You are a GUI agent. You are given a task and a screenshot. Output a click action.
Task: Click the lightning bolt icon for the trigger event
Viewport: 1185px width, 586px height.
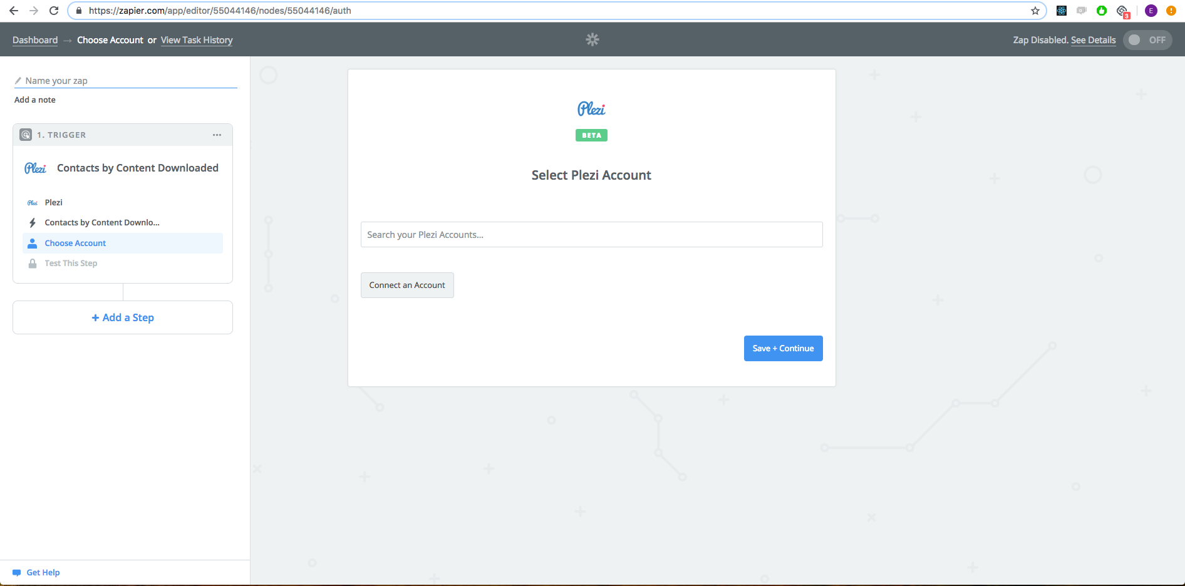click(33, 222)
